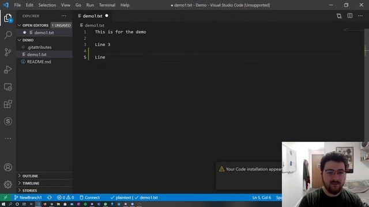Open the Remote Explorer view

[7, 87]
